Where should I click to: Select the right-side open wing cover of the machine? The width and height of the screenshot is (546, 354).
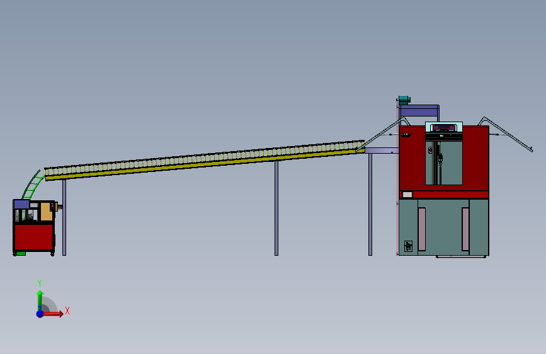pos(506,134)
